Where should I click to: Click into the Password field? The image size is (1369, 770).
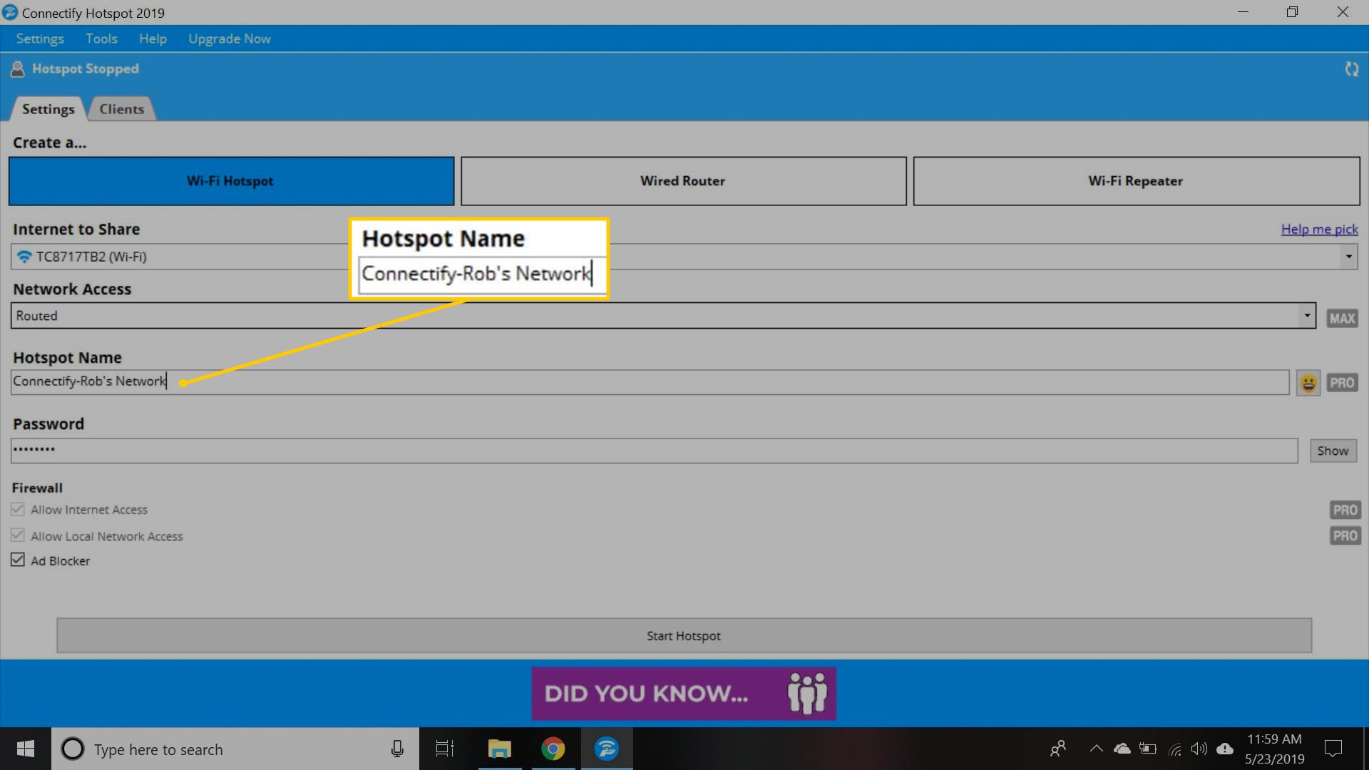[654, 451]
